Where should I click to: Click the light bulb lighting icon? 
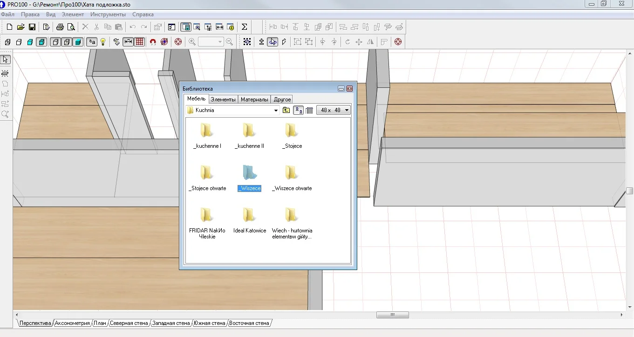point(103,42)
